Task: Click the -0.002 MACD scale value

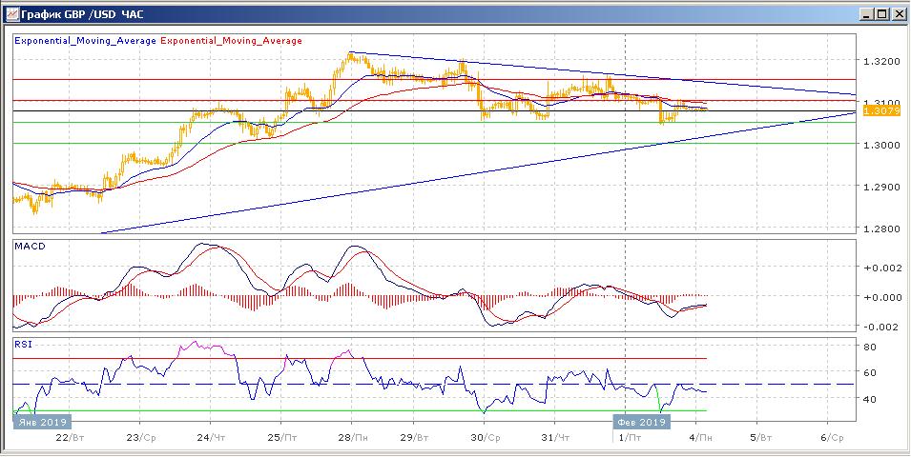Action: tap(881, 327)
